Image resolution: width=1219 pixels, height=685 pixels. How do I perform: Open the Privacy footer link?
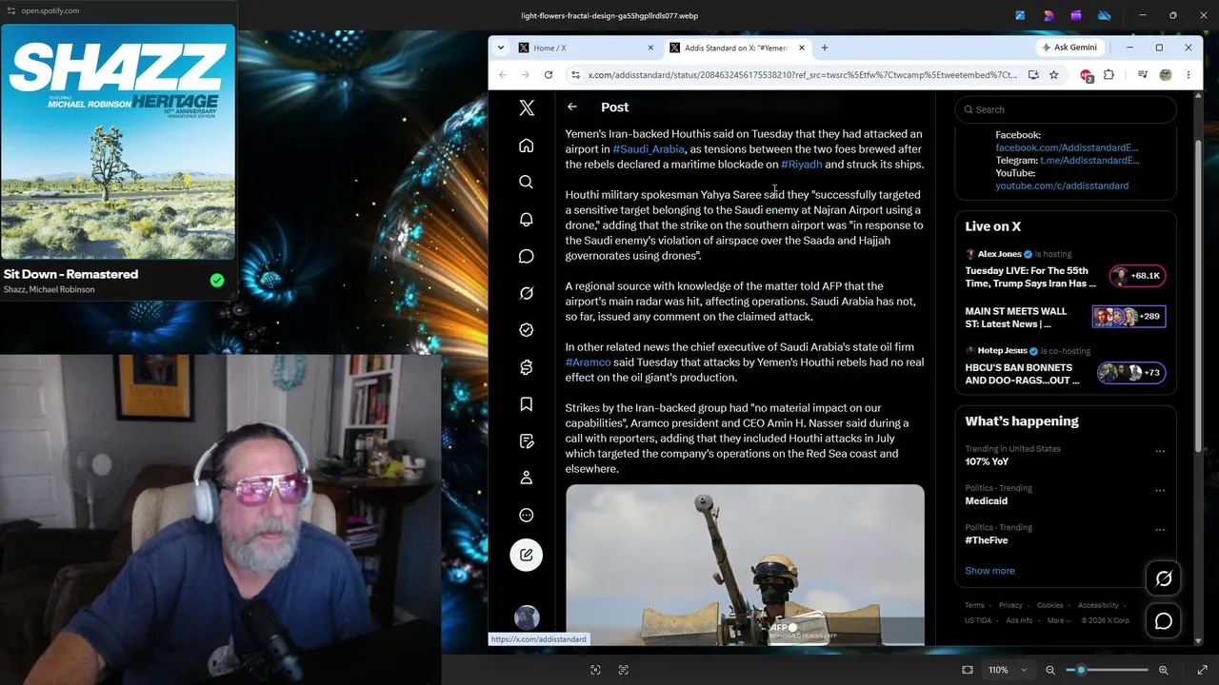tap(1010, 605)
